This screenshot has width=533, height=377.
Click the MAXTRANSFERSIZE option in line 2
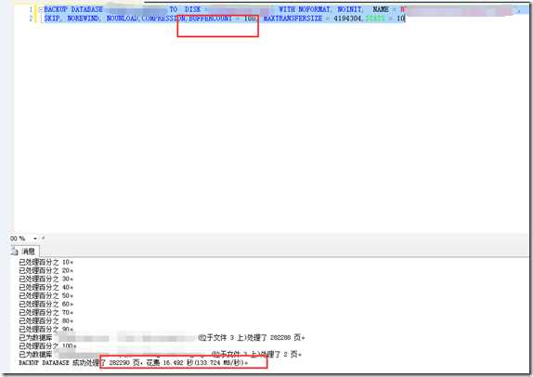pos(292,19)
